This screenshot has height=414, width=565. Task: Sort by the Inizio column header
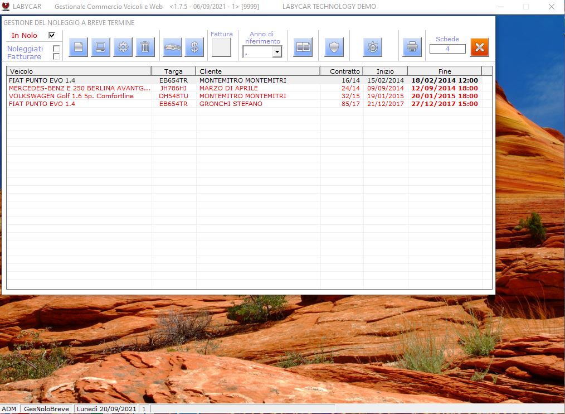point(385,71)
